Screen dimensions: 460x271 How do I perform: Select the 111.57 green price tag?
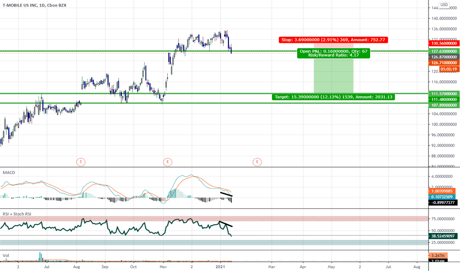[x=444, y=94]
